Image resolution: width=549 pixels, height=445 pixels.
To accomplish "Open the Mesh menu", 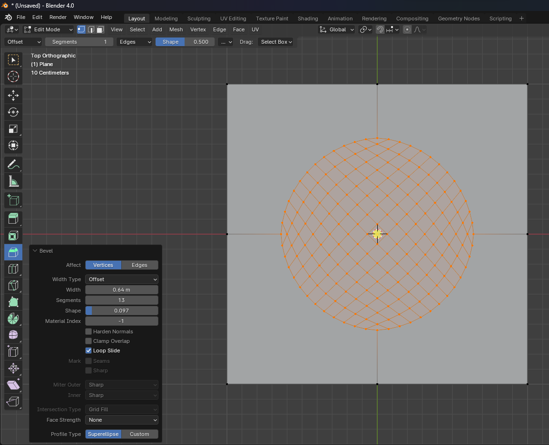I will point(176,29).
